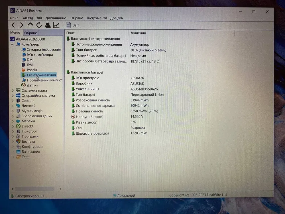Screen dimensions: 285x214
Task: Expand the Системна плата tree node
Action: [13, 90]
